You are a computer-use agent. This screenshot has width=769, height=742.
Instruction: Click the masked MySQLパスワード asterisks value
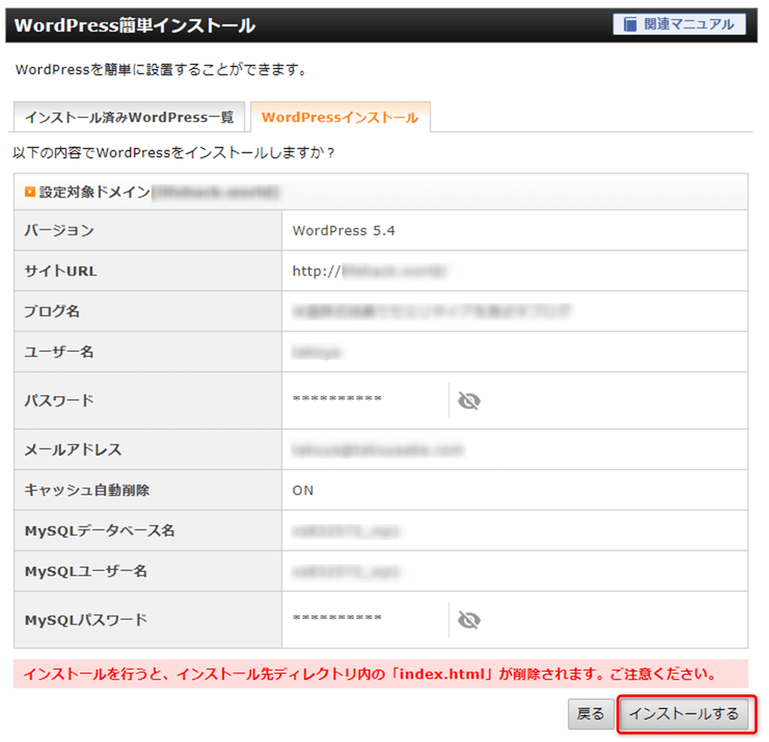point(337,618)
